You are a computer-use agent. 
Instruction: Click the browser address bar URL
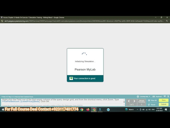click(84, 21)
